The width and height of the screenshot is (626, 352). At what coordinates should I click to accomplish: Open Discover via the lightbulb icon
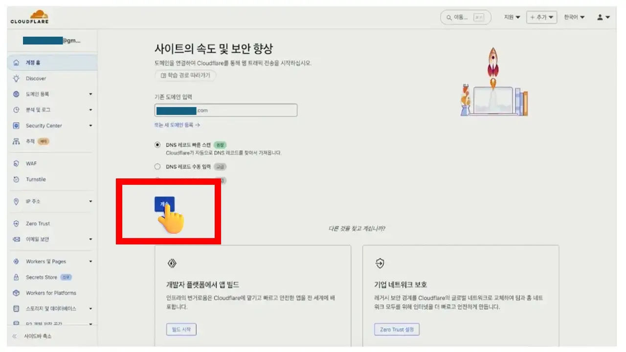[16, 78]
